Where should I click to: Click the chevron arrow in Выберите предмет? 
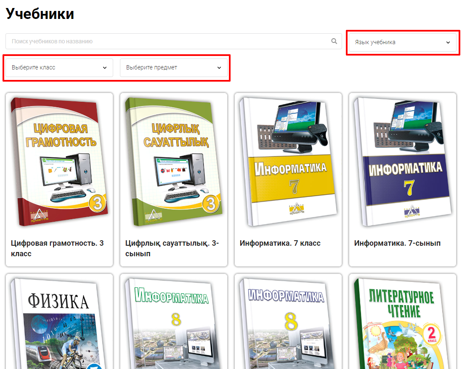coord(219,68)
